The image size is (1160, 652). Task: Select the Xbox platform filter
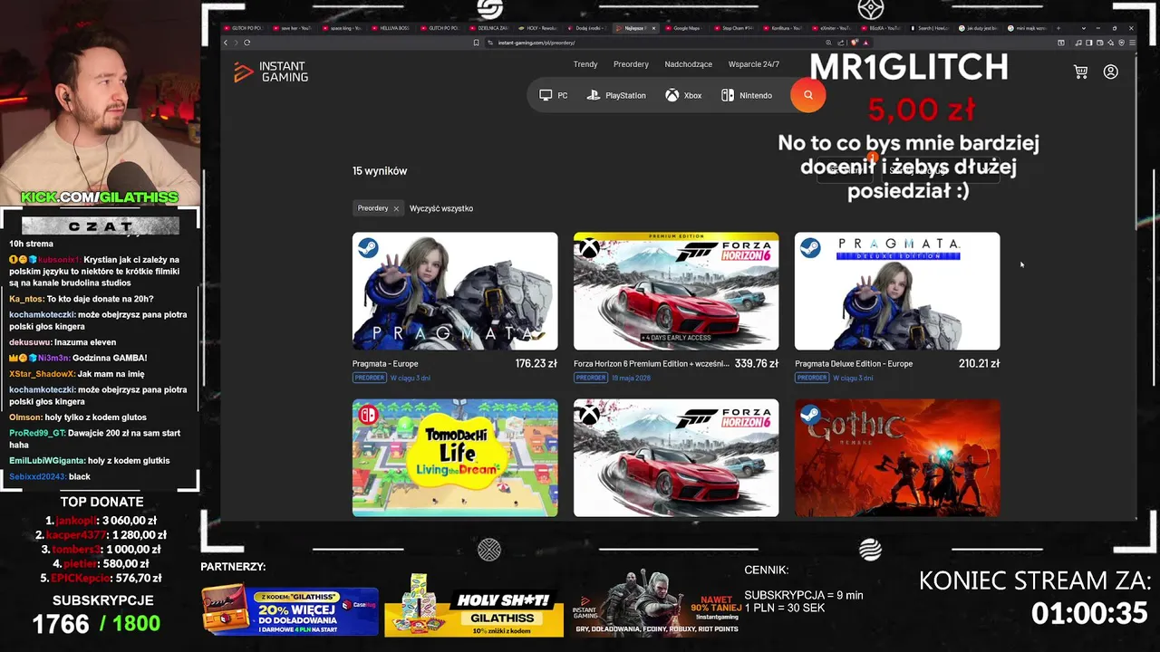(683, 95)
